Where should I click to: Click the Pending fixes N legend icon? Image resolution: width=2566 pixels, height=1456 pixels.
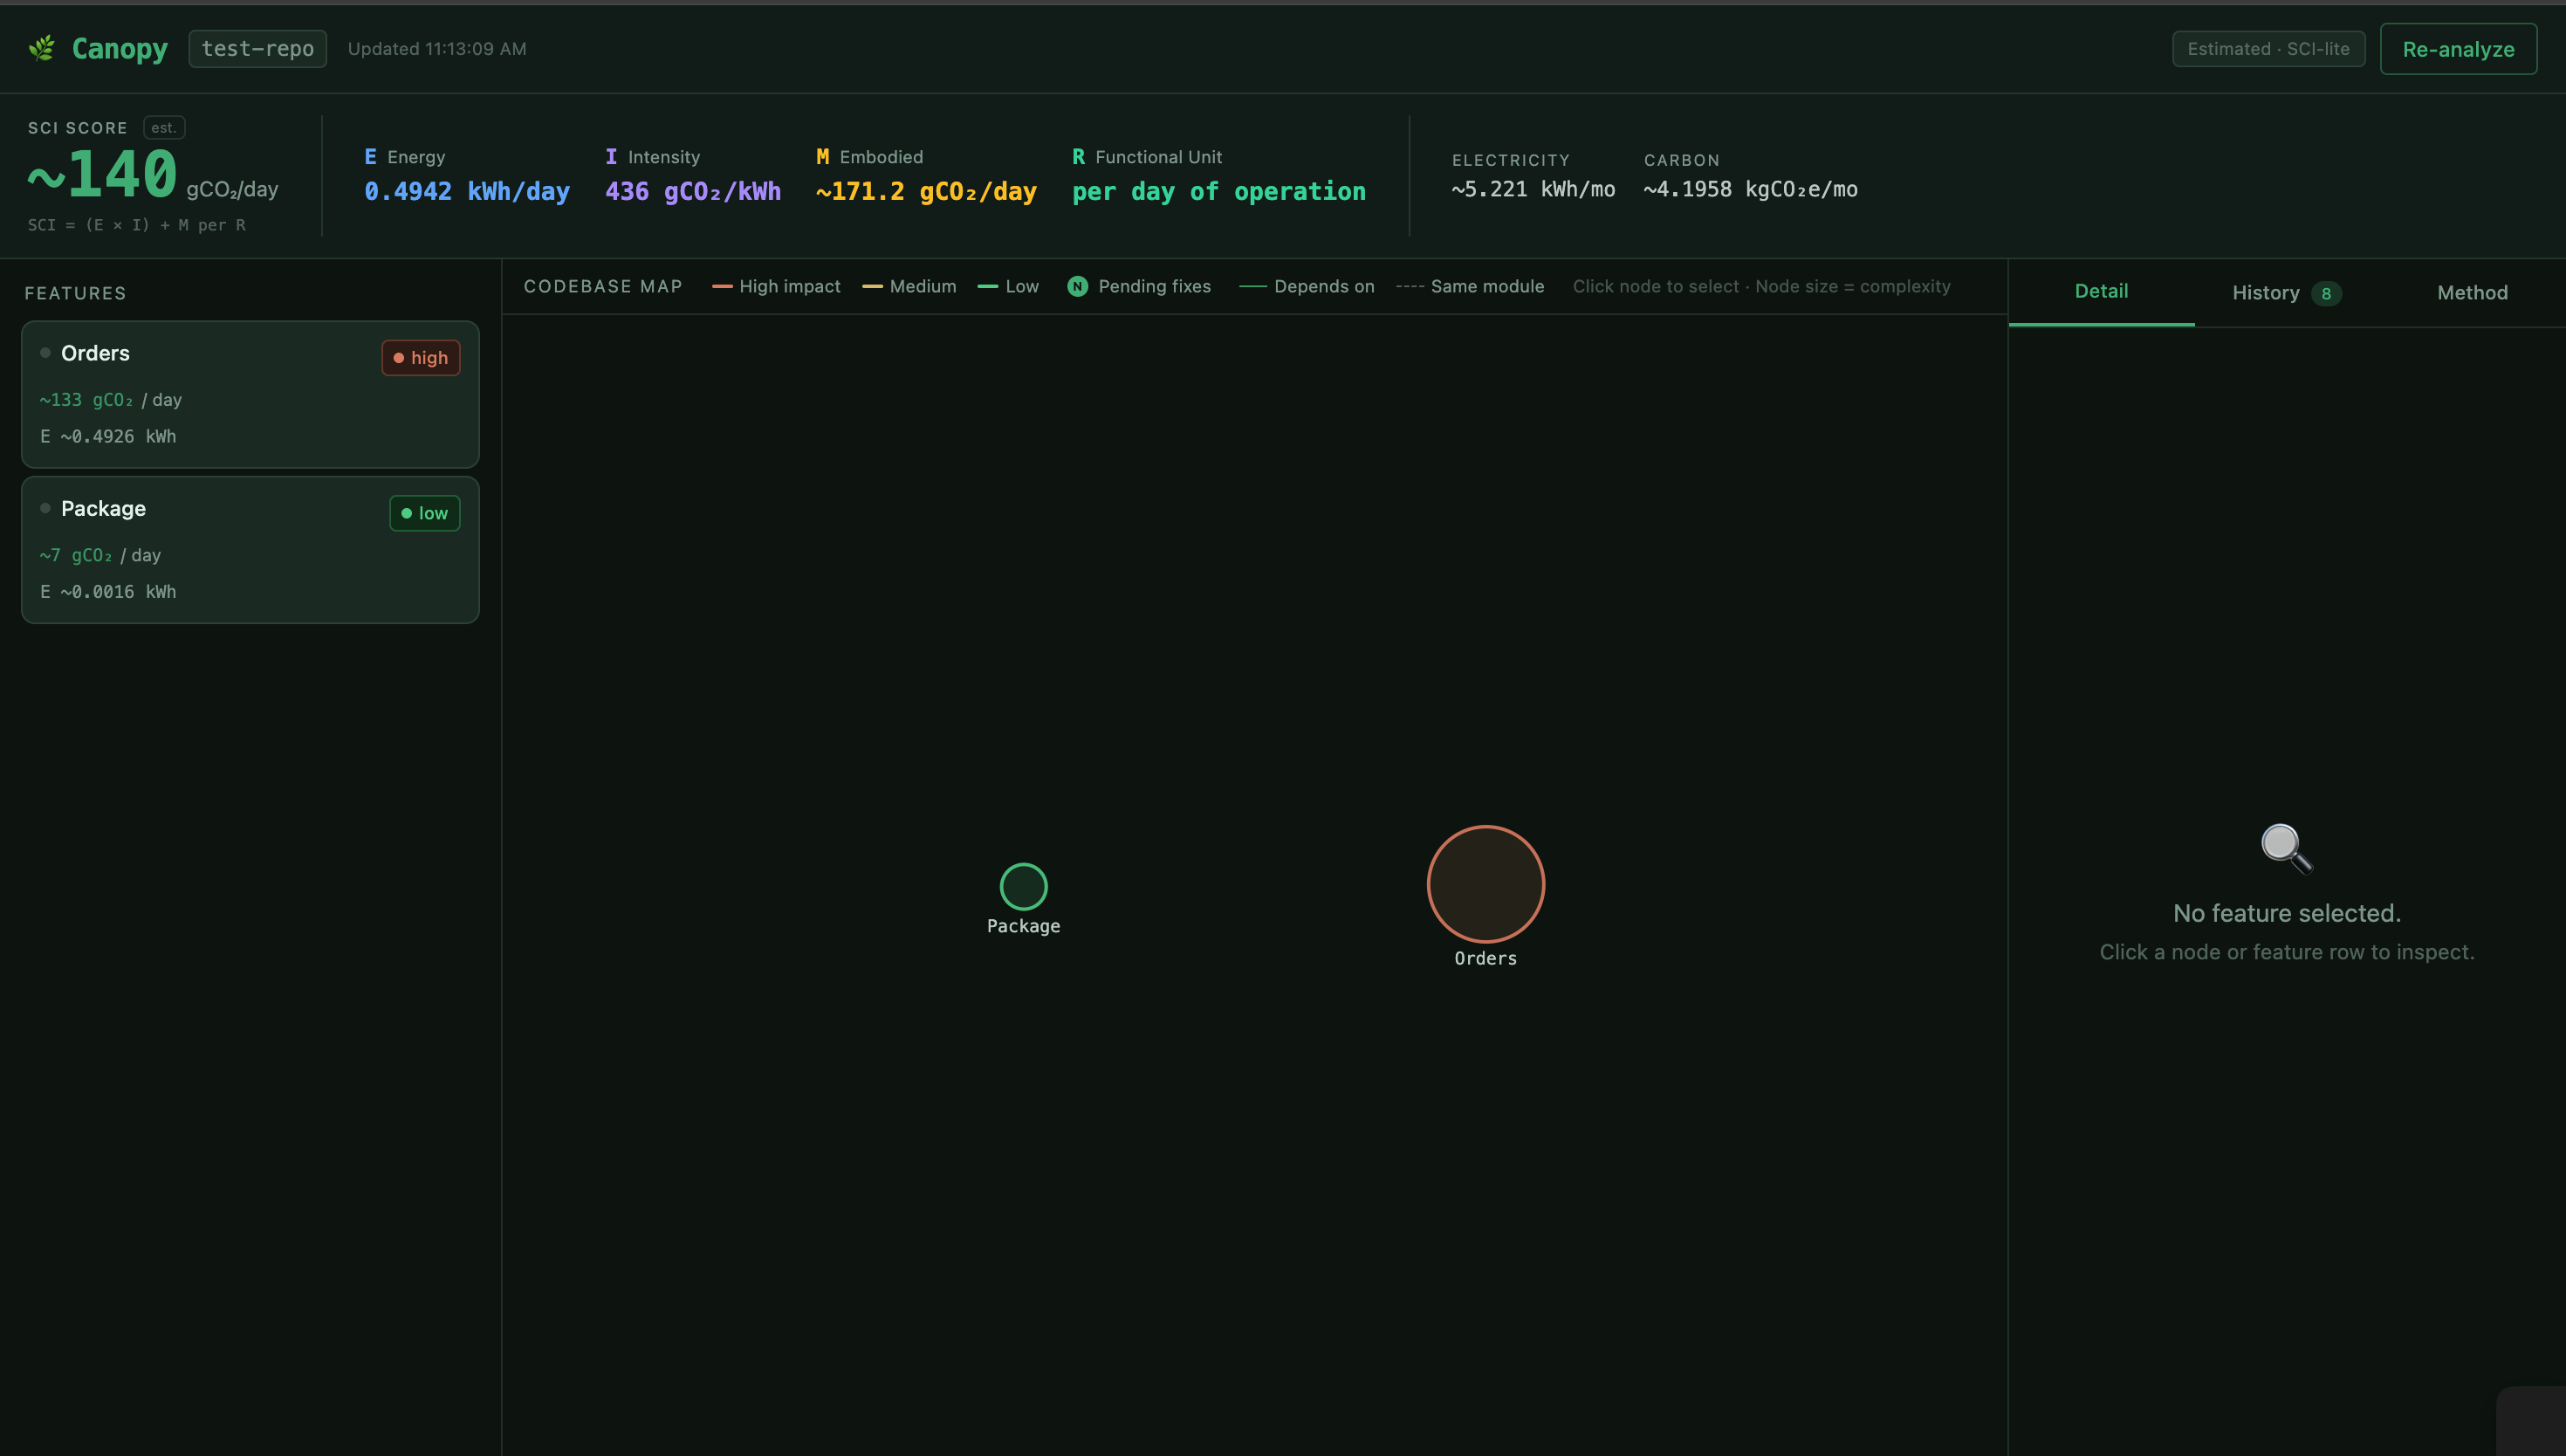click(1076, 287)
